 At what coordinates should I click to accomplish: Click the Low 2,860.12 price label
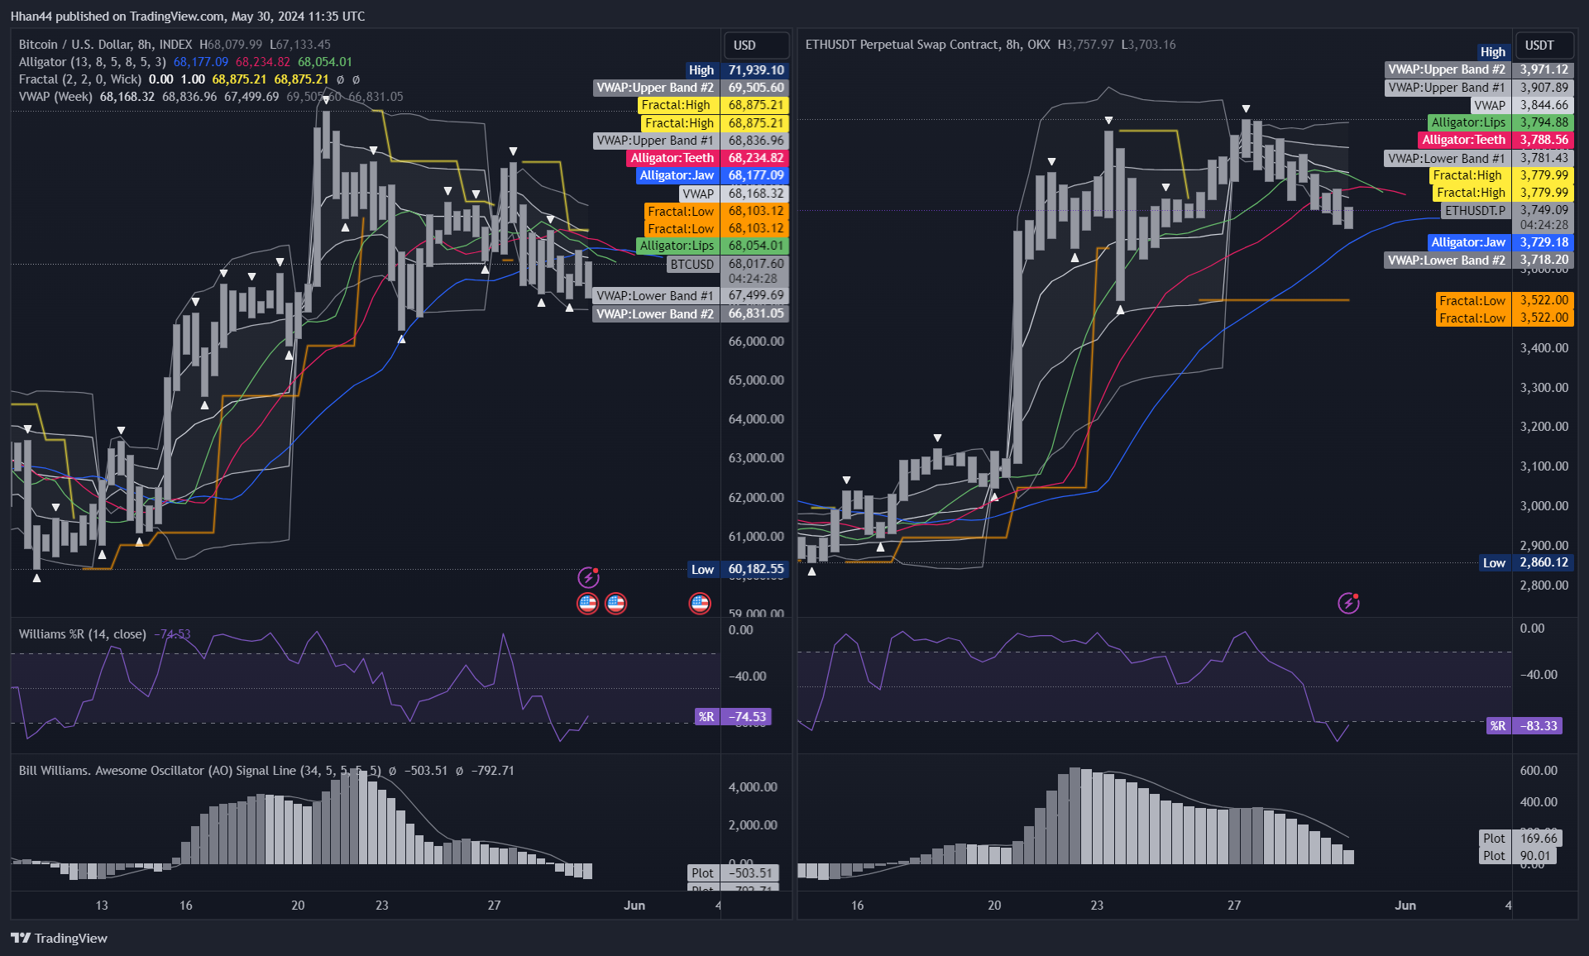[x=1526, y=562]
